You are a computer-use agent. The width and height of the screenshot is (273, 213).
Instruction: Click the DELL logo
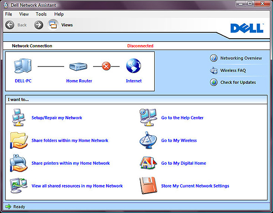coord(247,28)
